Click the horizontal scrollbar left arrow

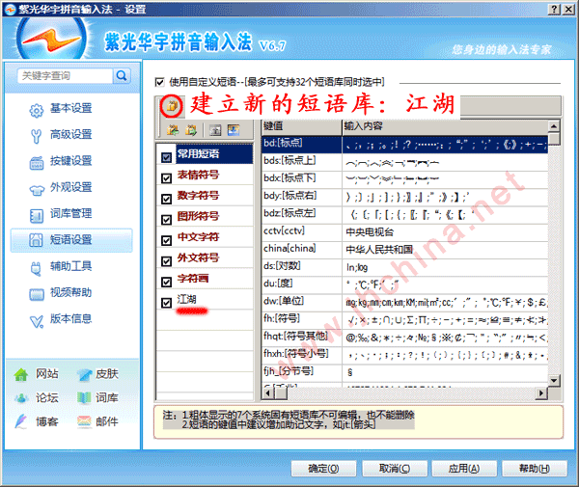[268, 393]
